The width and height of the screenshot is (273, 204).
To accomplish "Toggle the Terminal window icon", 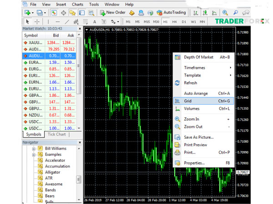I will coord(82,13).
